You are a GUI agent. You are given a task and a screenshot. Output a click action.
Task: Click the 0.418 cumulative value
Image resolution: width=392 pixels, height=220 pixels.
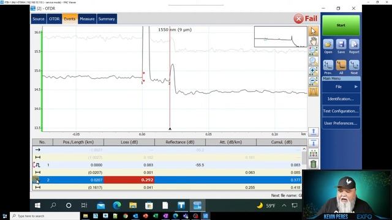pos(295,188)
